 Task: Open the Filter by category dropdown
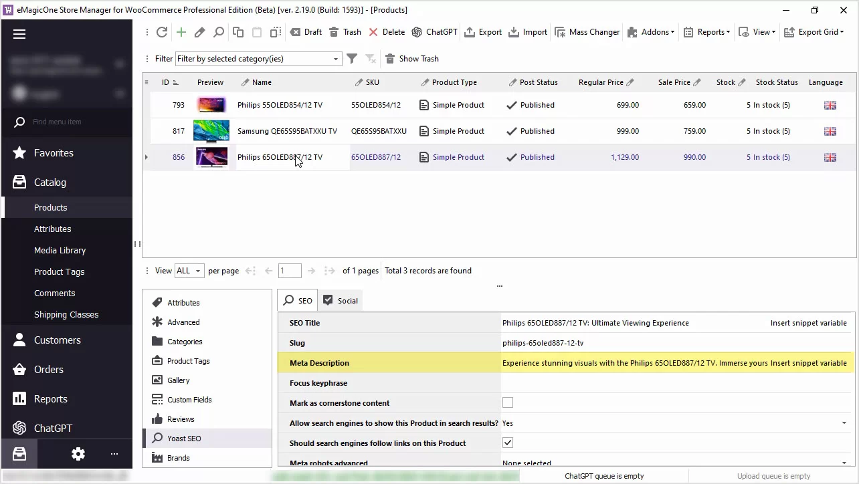pos(336,58)
